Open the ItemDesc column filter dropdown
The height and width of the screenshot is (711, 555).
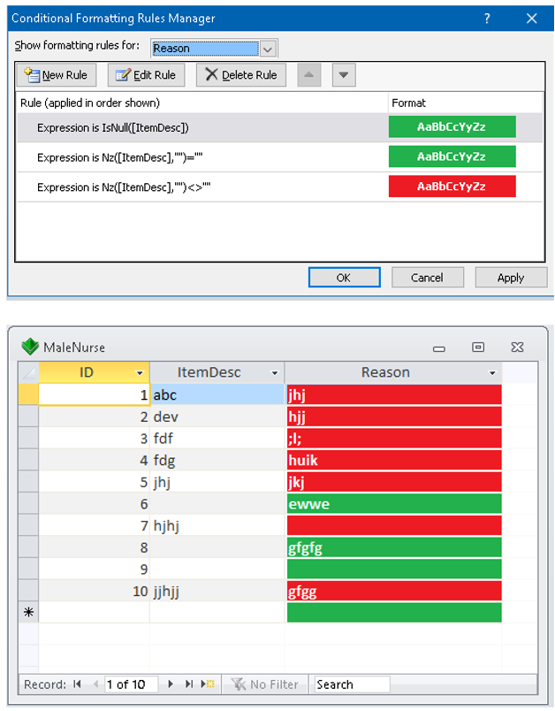pos(275,373)
